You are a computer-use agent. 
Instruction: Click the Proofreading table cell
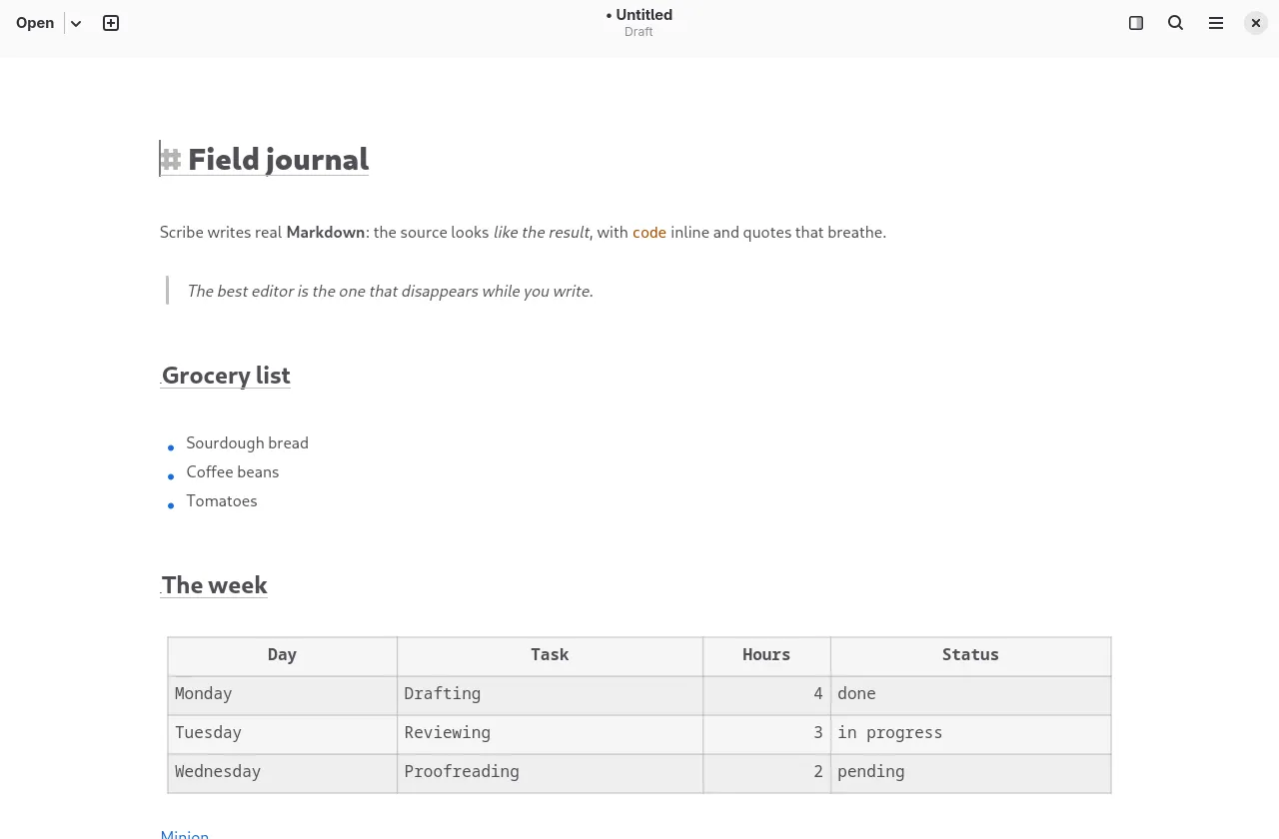point(550,772)
